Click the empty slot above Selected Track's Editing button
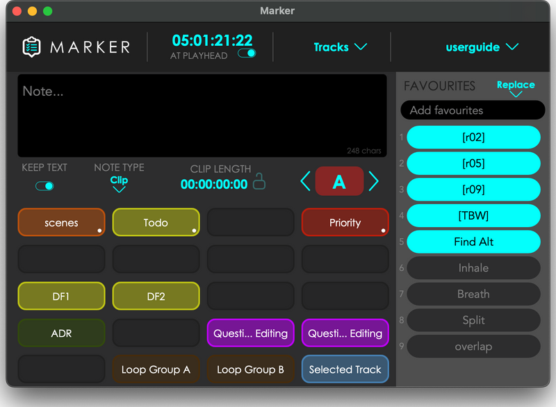This screenshot has height=407, width=556. (345, 296)
